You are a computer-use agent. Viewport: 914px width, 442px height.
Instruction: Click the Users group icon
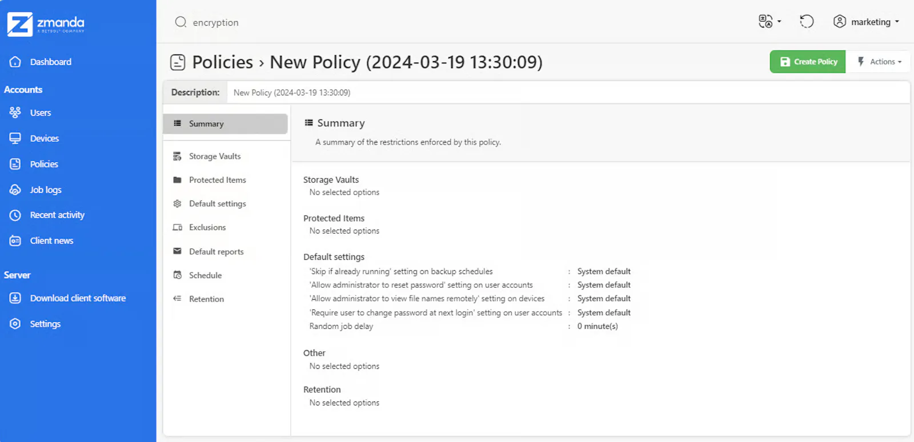coord(15,112)
